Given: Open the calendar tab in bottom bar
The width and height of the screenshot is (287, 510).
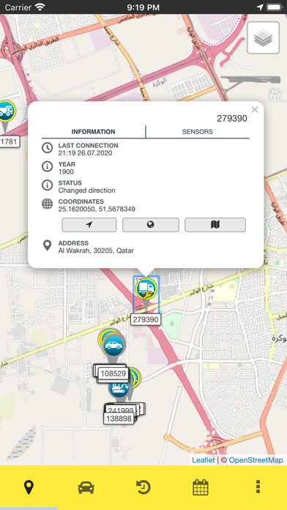Looking at the screenshot, I should pyautogui.click(x=201, y=487).
